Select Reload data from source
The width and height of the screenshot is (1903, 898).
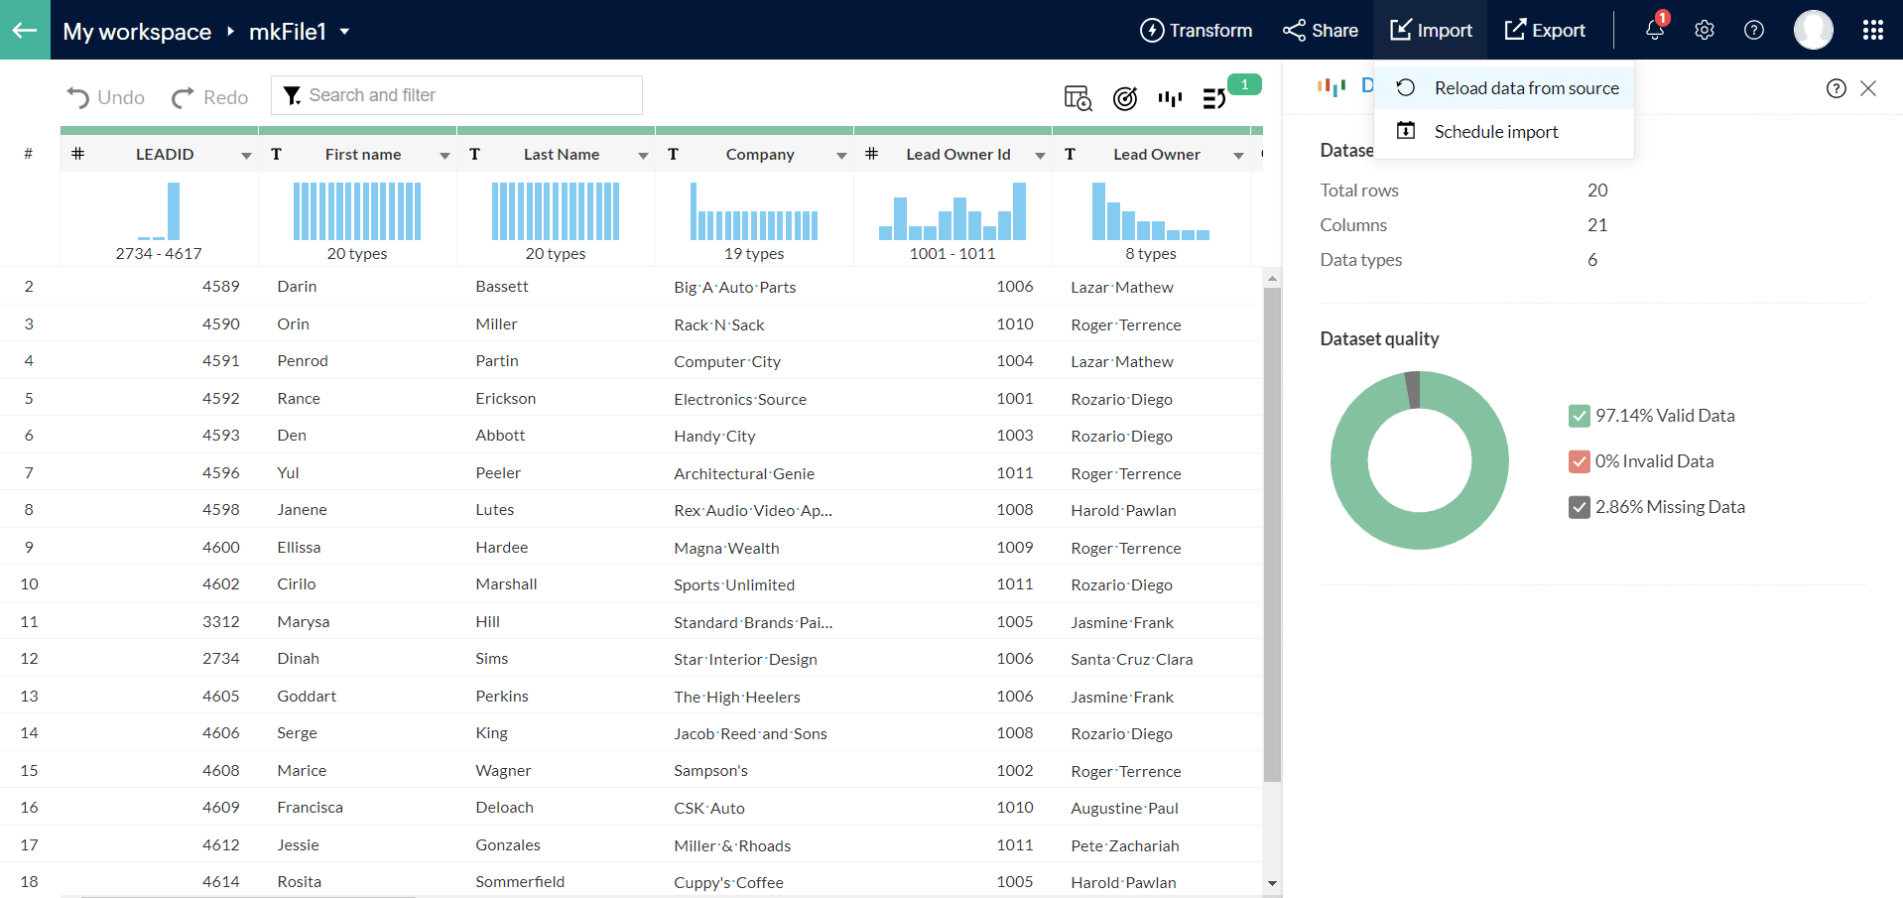[x=1526, y=88]
